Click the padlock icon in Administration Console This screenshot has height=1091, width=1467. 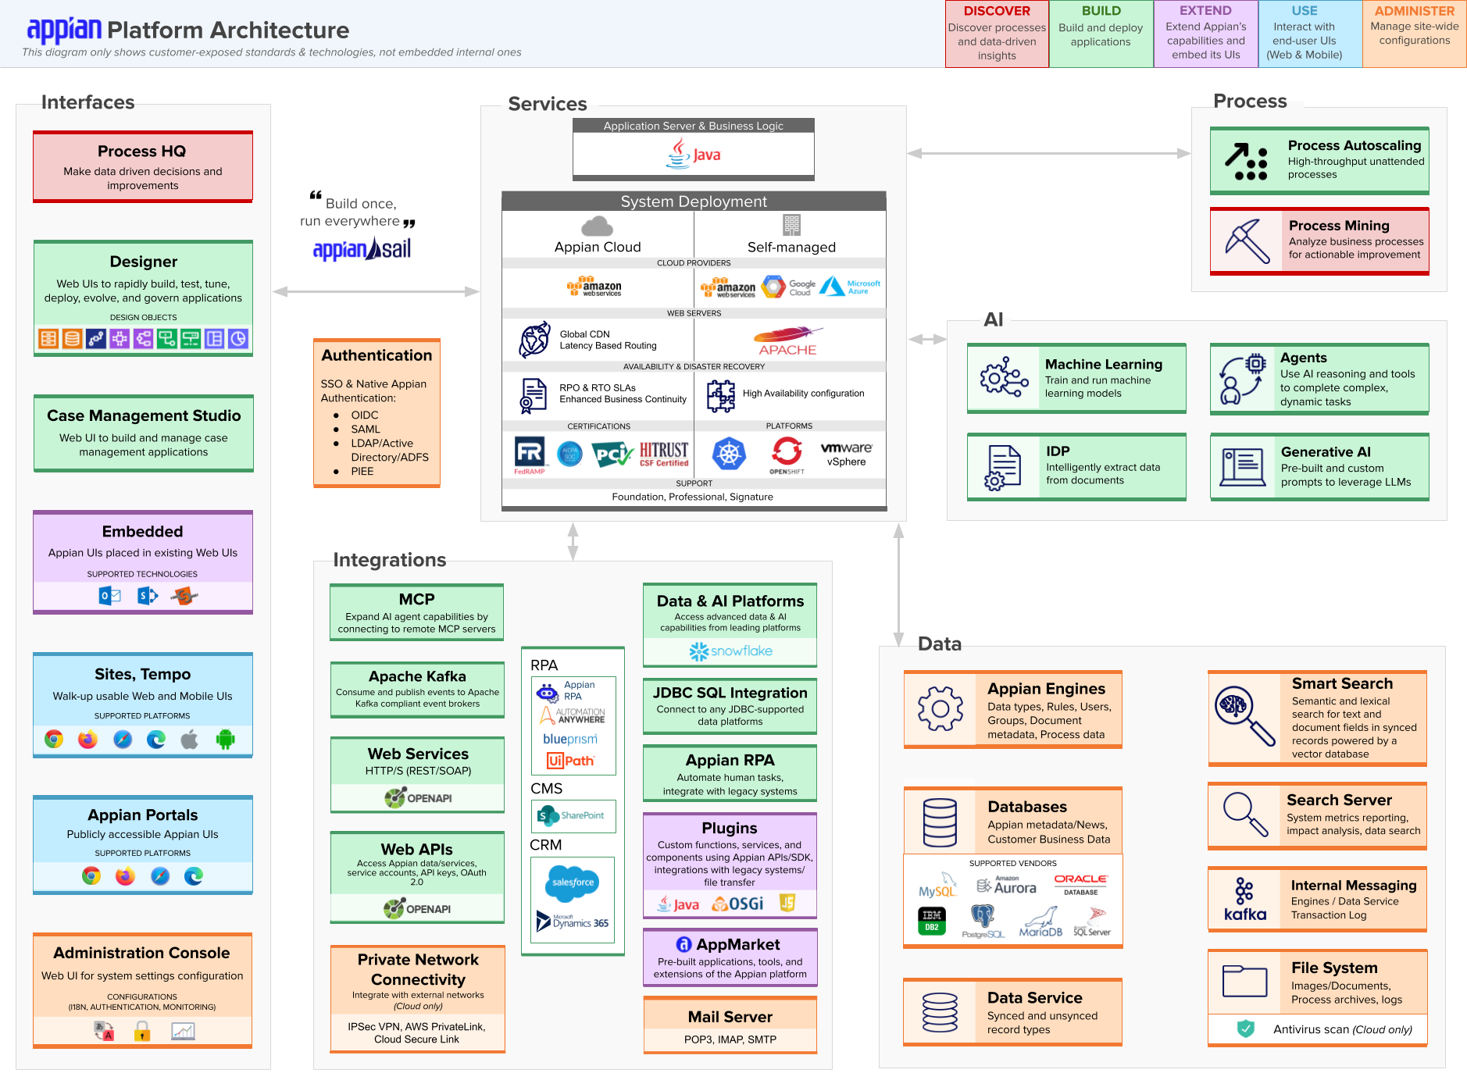click(142, 1032)
